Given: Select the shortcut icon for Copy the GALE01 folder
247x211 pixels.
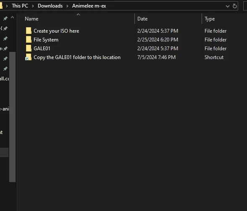Looking at the screenshot, I should (x=29, y=57).
